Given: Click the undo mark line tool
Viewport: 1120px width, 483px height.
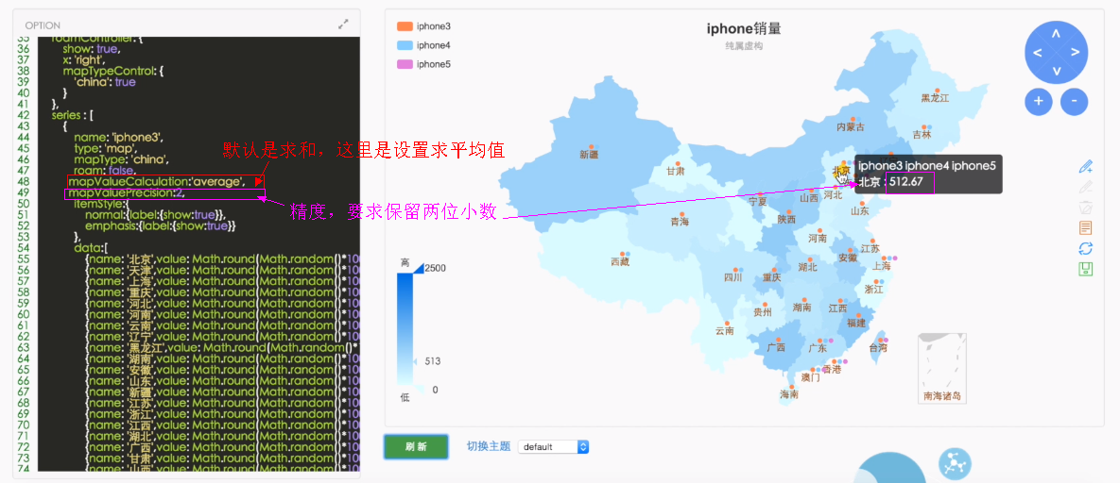Looking at the screenshot, I should pyautogui.click(x=1086, y=187).
